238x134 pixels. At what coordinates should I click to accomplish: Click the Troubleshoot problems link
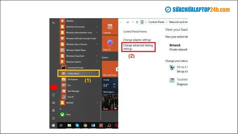(182, 80)
